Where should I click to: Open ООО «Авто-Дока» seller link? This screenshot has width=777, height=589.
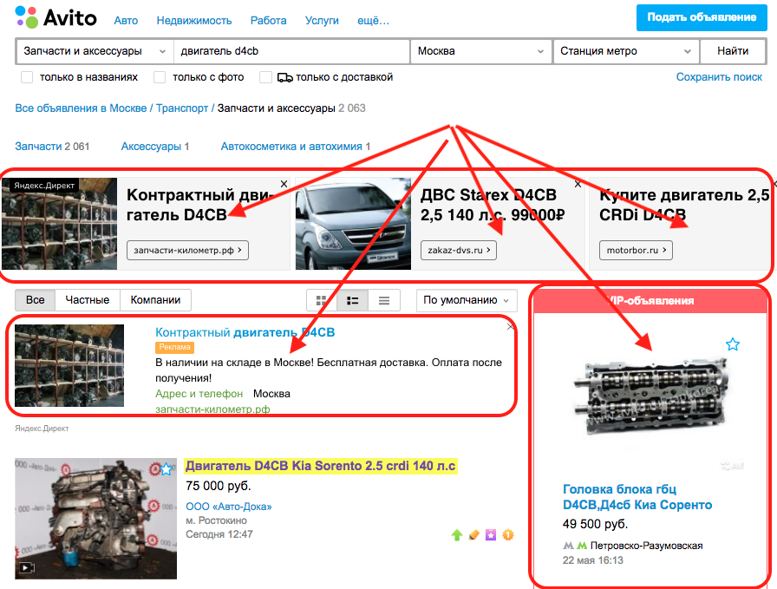coord(228,507)
